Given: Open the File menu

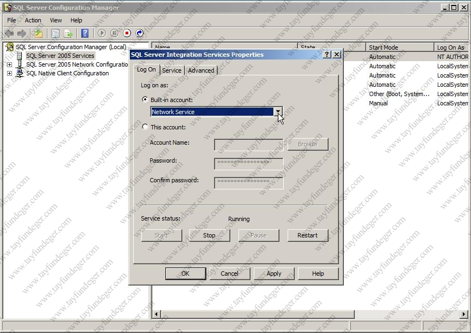Looking at the screenshot, I should click(x=11, y=20).
